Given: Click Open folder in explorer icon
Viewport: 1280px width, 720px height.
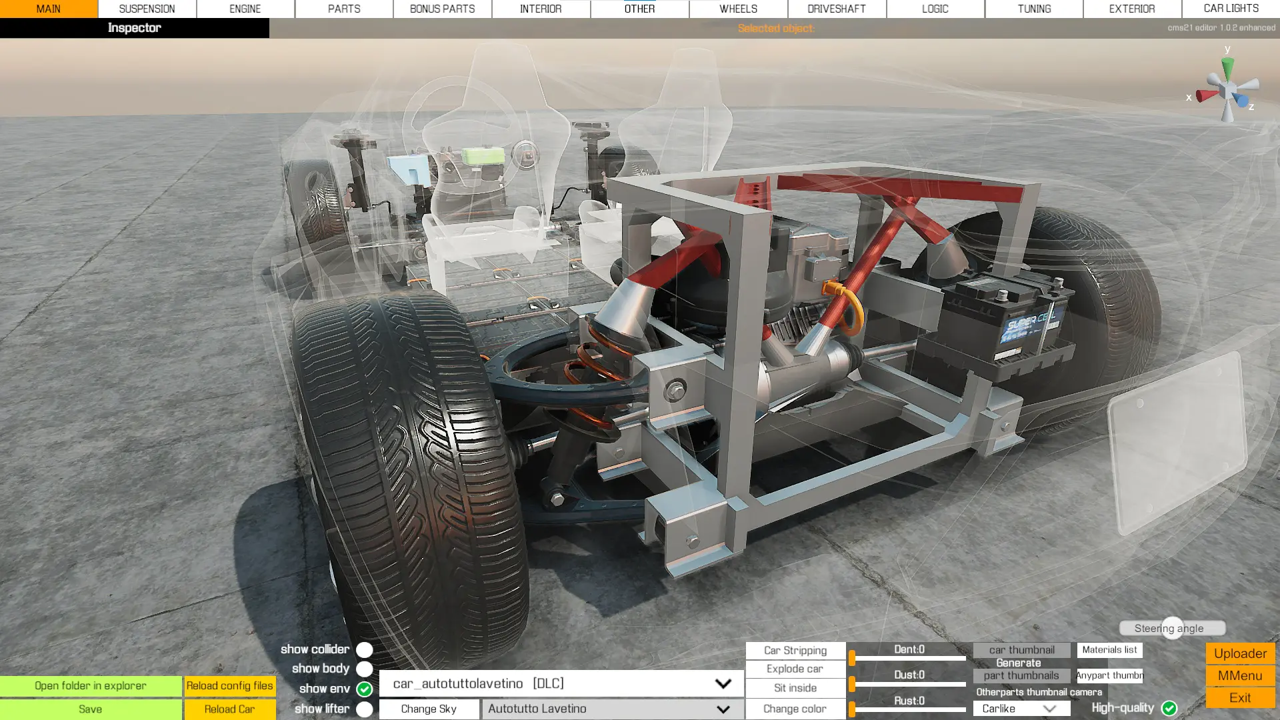Looking at the screenshot, I should [x=90, y=685].
